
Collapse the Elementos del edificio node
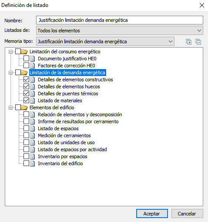click(x=10, y=108)
